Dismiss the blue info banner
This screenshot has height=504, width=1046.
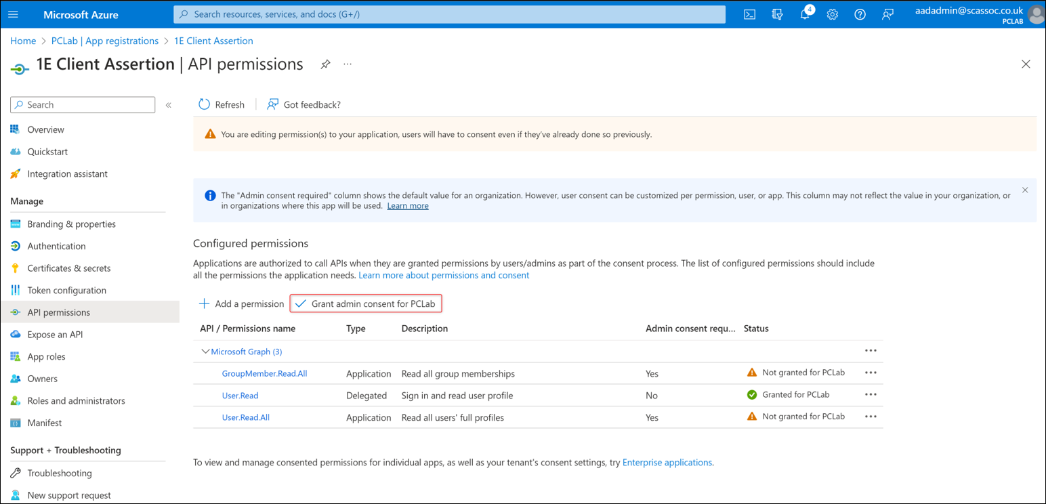tap(1024, 190)
